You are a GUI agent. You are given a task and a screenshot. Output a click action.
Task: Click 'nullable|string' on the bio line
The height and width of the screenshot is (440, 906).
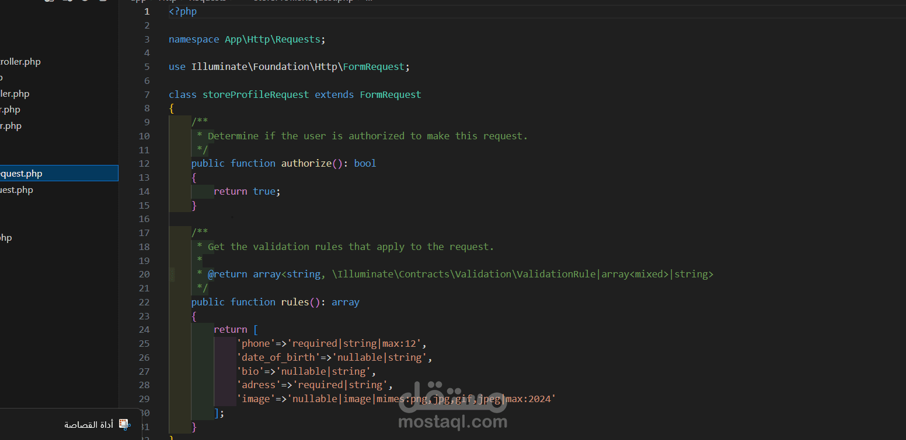tap(323, 372)
